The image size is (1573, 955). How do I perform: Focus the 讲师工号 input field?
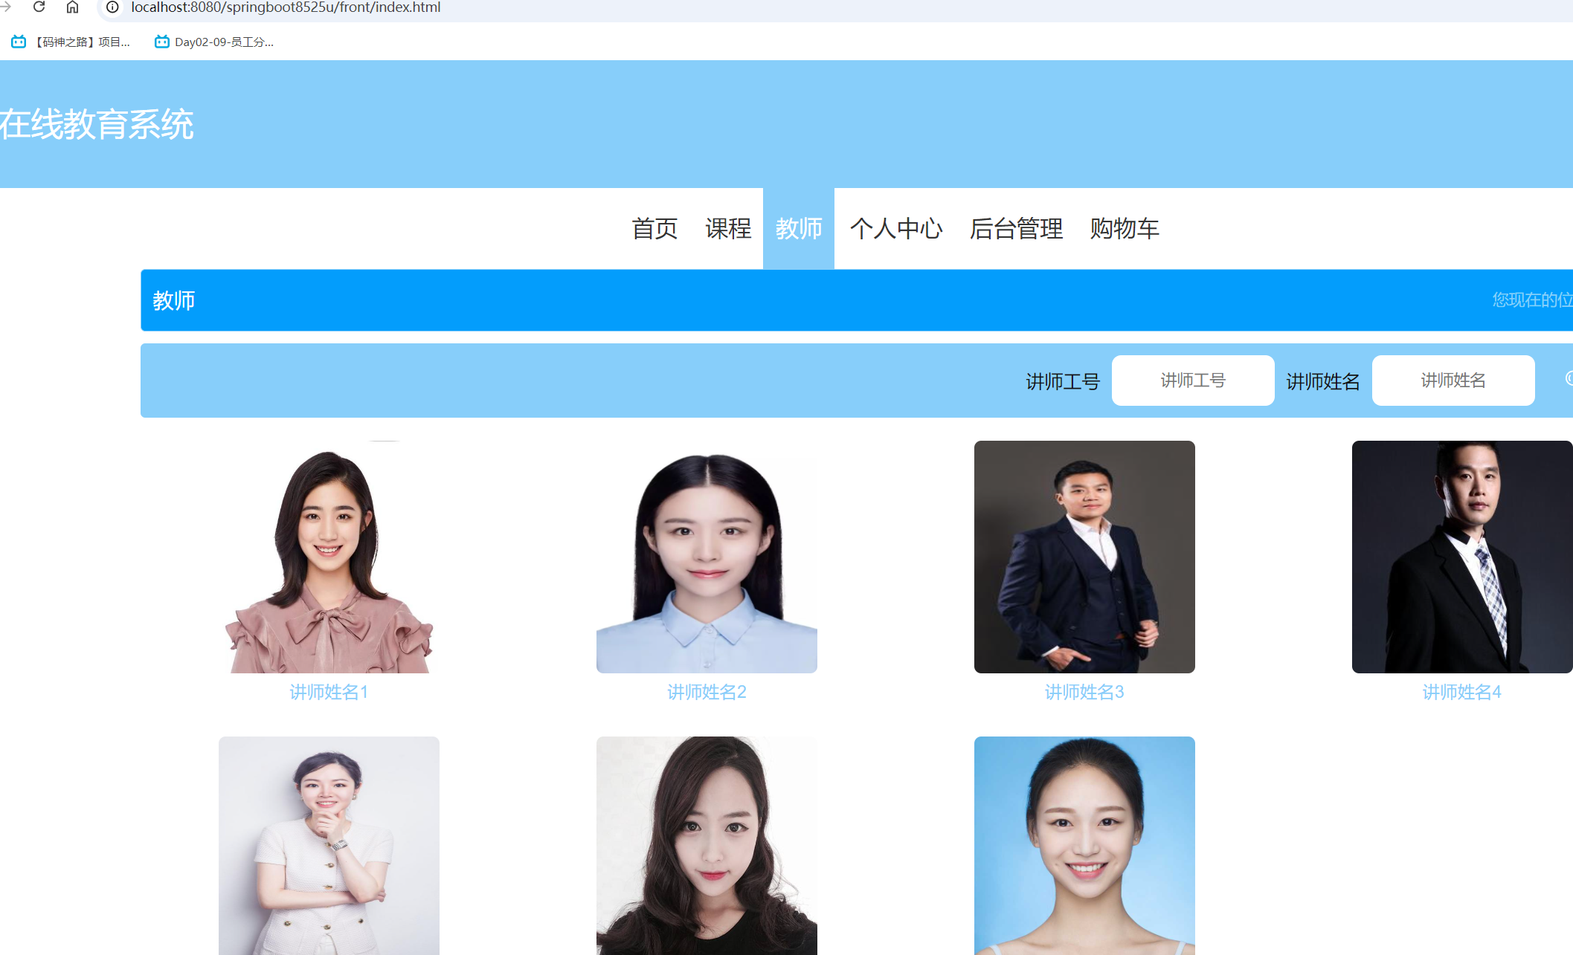tap(1192, 381)
